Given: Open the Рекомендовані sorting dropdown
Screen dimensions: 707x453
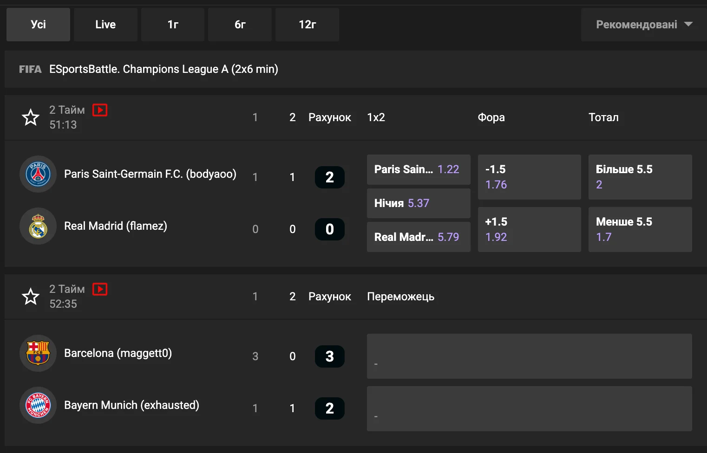Looking at the screenshot, I should click(643, 25).
